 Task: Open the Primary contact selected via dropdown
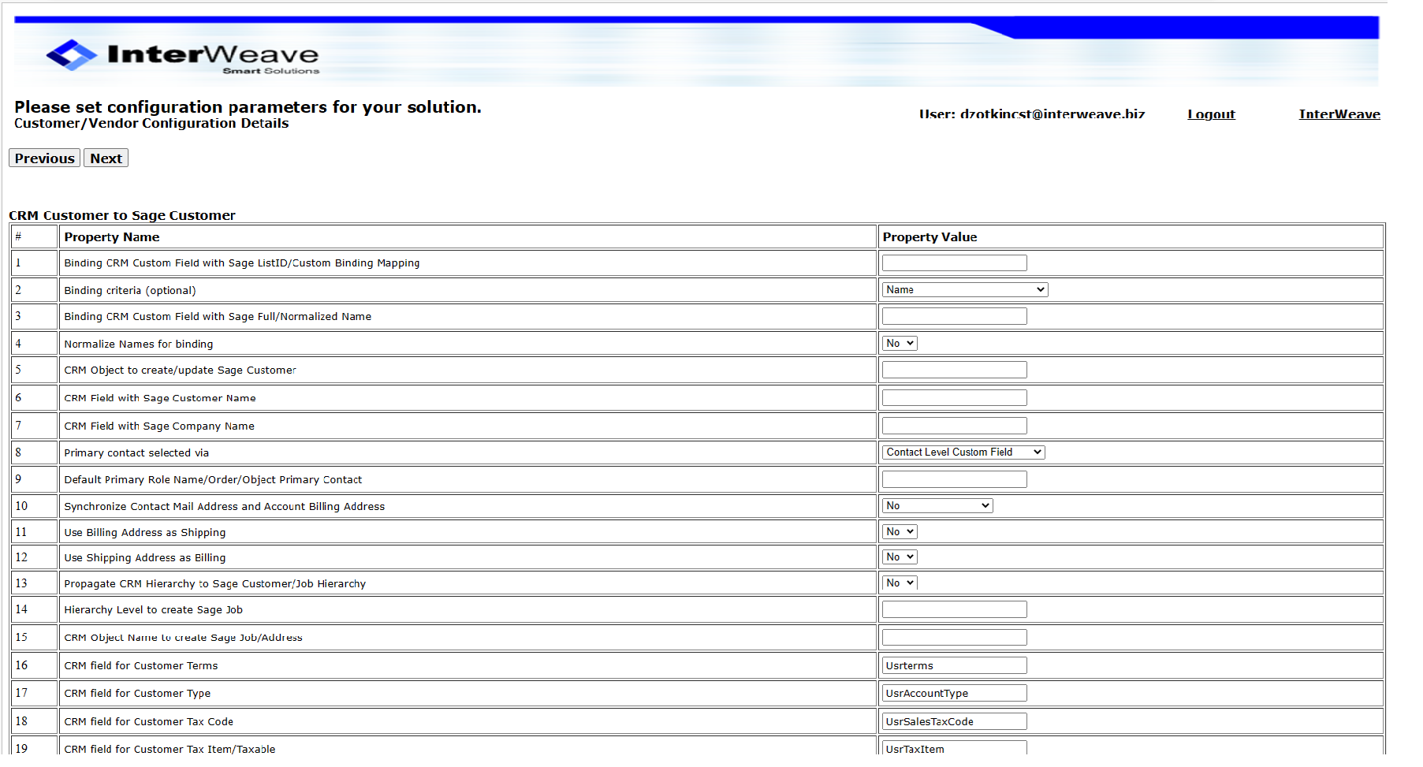pos(963,452)
